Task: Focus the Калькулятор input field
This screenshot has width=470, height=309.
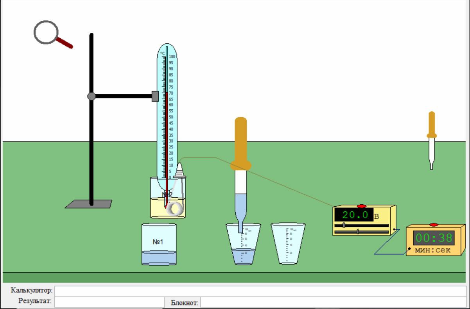Action: click(x=260, y=291)
